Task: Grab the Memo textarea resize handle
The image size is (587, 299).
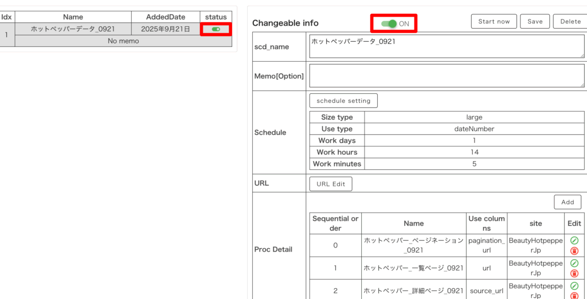Action: (582, 85)
